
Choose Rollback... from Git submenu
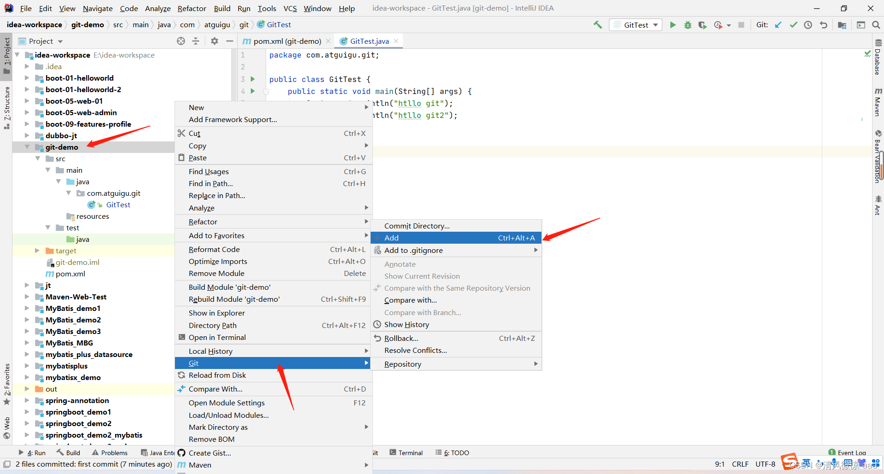456,338
